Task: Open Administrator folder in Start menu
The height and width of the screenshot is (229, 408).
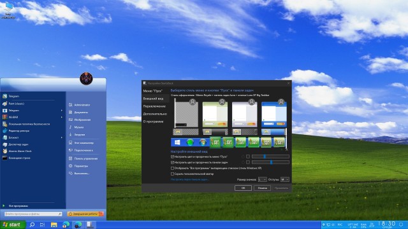Action: tap(82, 105)
